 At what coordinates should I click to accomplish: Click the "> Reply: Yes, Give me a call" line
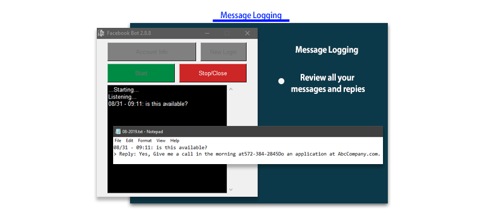pos(247,154)
